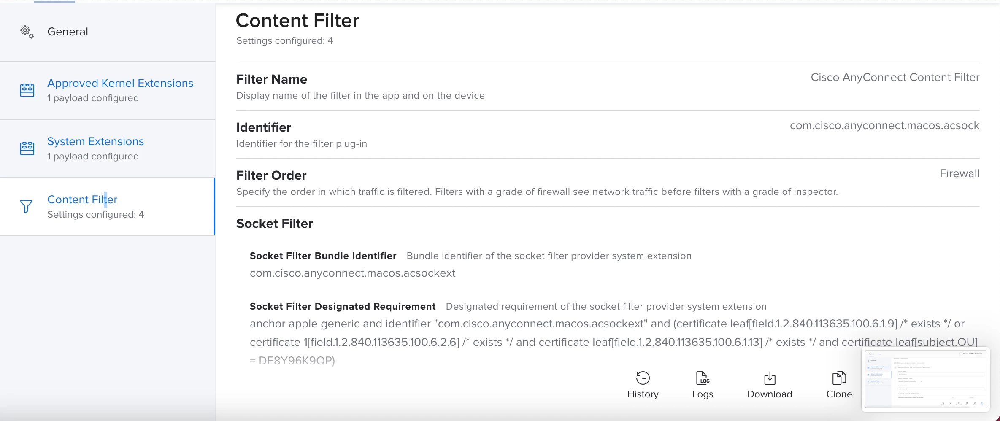This screenshot has height=421, width=1000.
Task: Click the General gear icon
Action: click(27, 32)
